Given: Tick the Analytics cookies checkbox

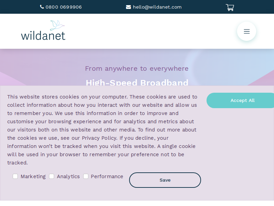Looking at the screenshot, I should pyautogui.click(x=52, y=176).
